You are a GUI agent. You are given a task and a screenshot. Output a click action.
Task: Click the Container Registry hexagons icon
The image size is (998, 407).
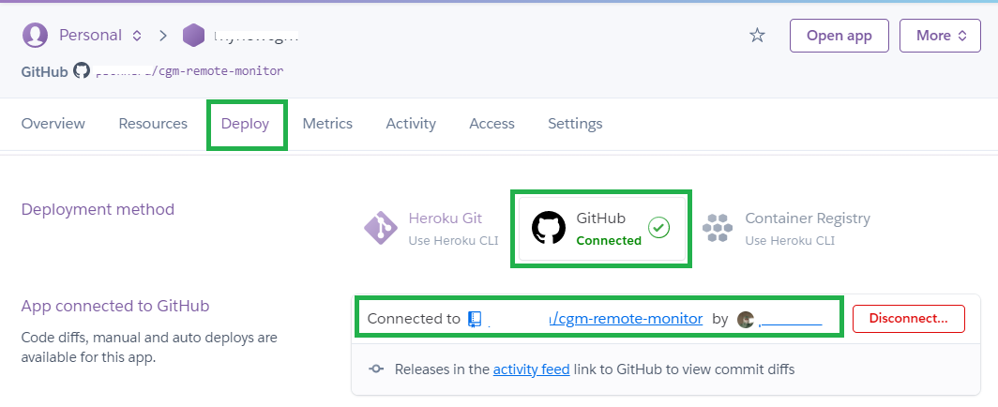[718, 228]
